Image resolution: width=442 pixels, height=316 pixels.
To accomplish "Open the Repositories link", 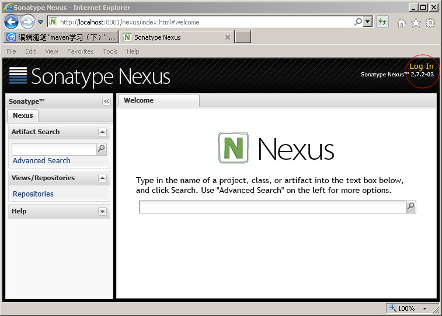I will click(33, 194).
